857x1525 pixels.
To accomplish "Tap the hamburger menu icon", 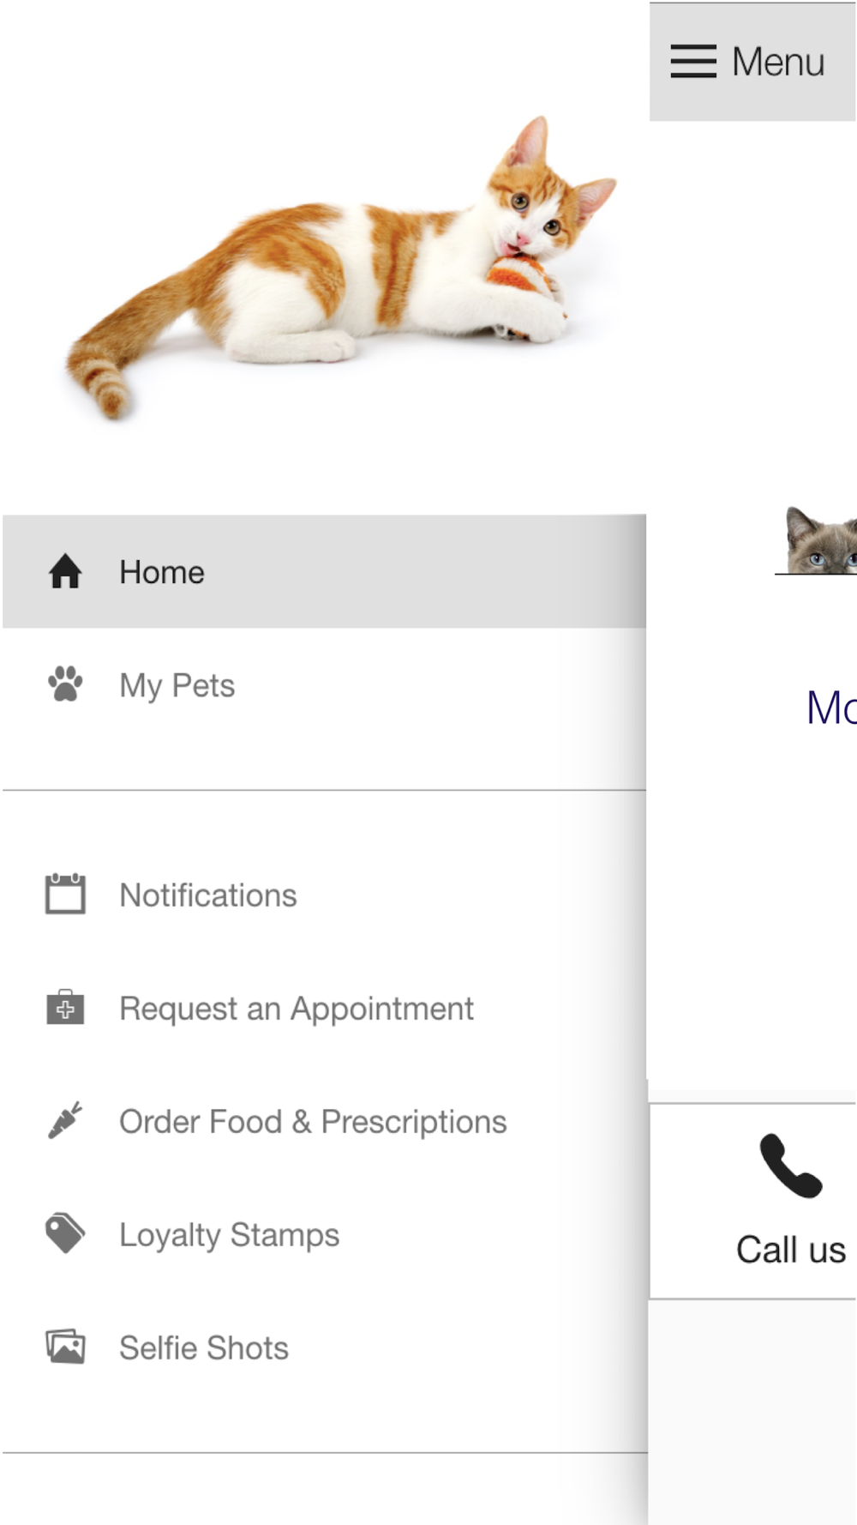I will pos(693,62).
